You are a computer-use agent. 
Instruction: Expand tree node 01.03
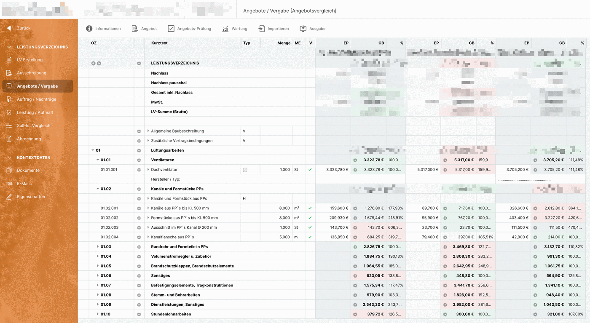point(98,247)
